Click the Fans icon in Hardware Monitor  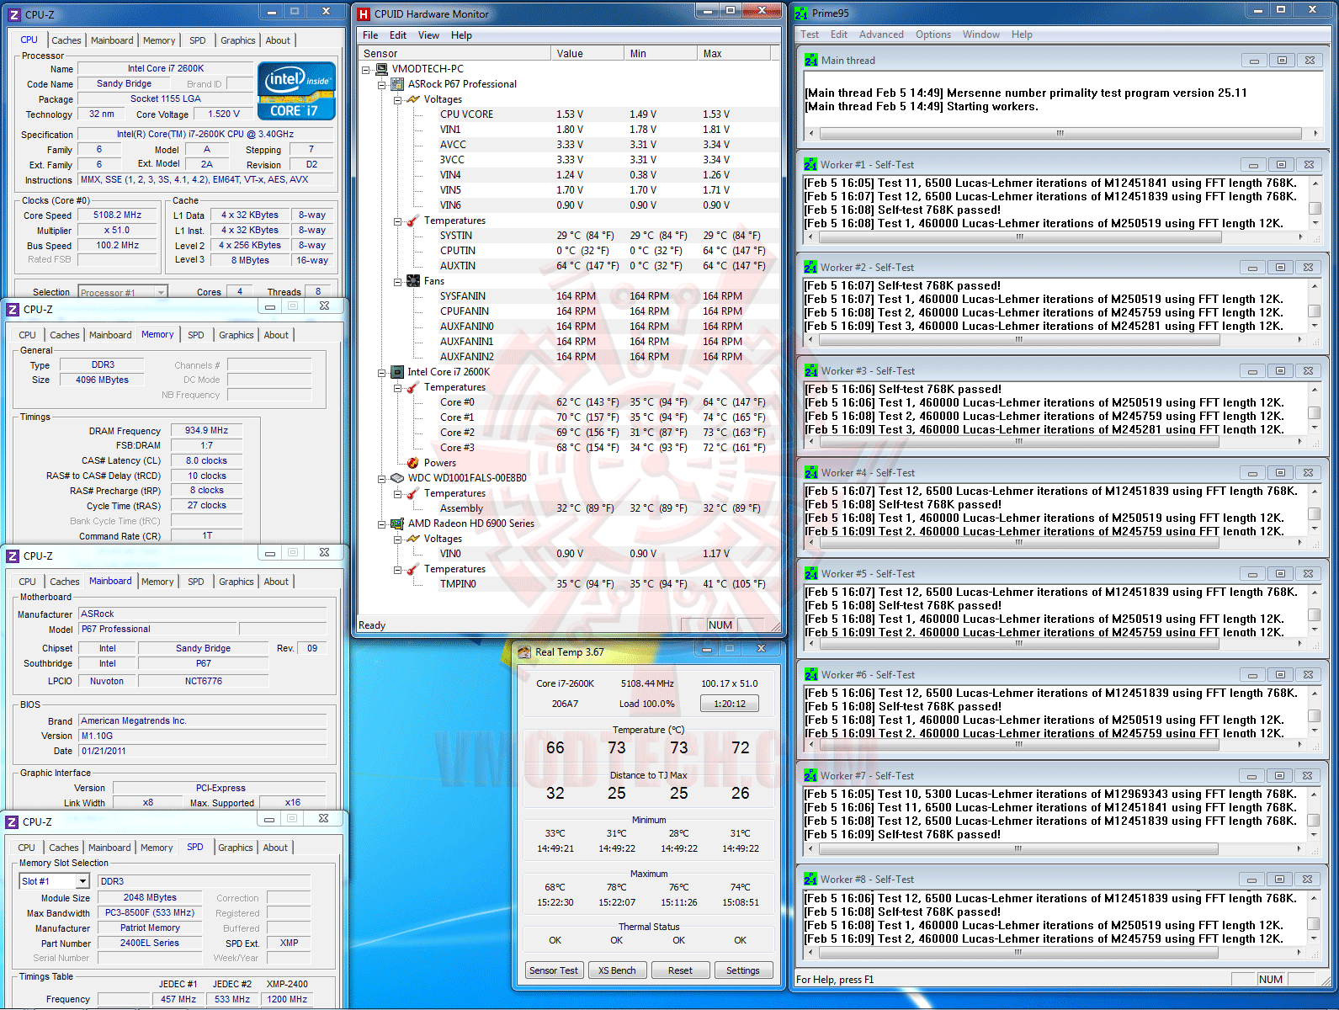(413, 281)
